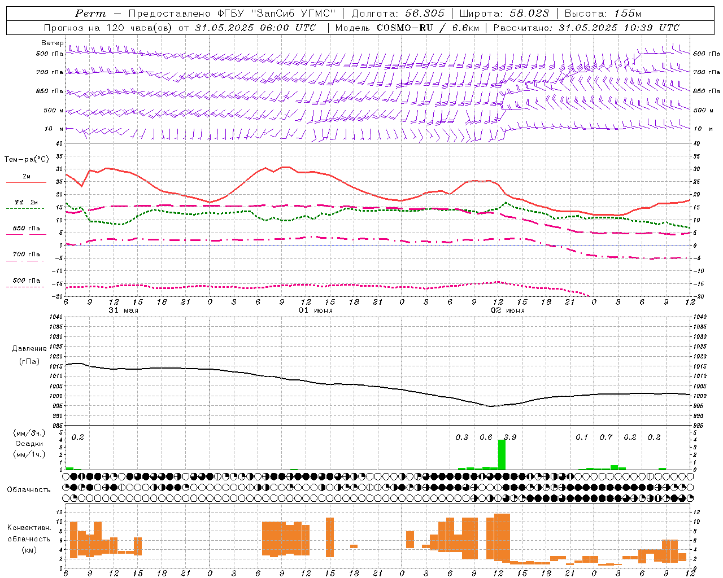Click the Давление panel label
Image resolution: width=723 pixels, height=578 pixels.
(x=29, y=348)
